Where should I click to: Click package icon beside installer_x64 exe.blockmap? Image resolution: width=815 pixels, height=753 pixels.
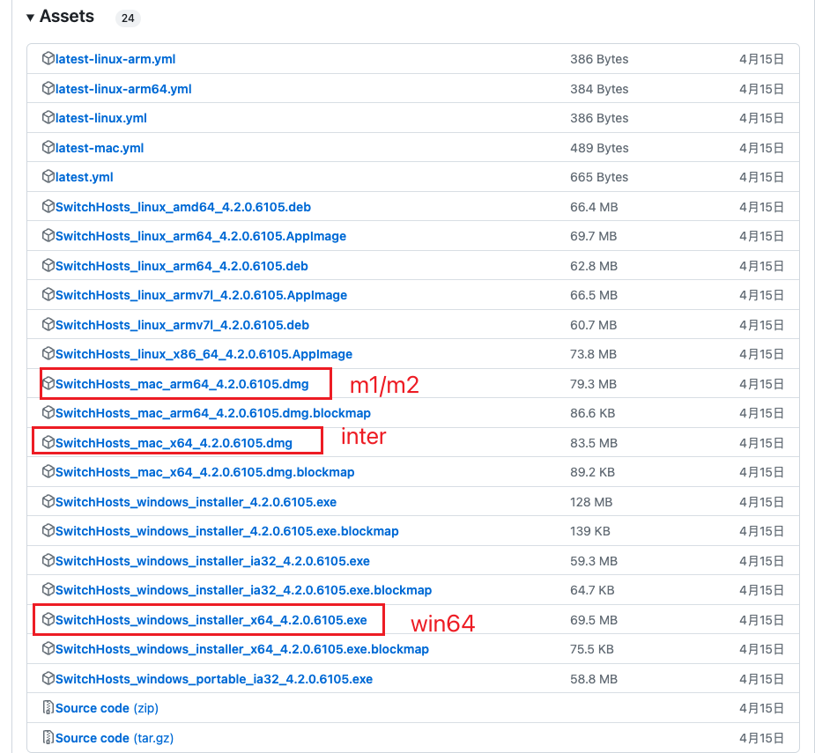[x=48, y=648]
